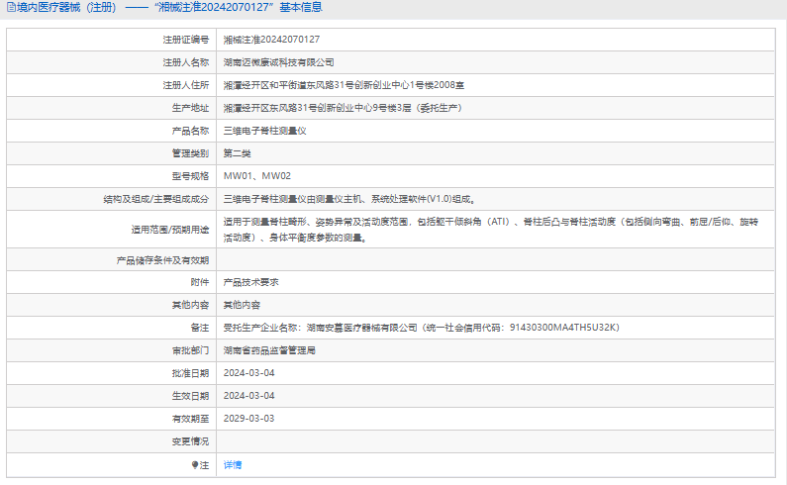Click the 有效期至 row label

tap(190, 419)
